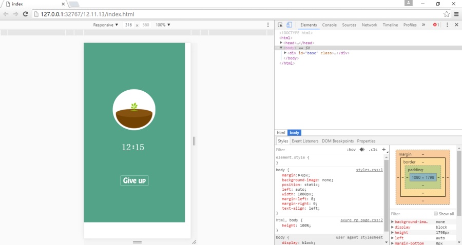Open the Styles pane tab
The width and height of the screenshot is (462, 245).
283,141
